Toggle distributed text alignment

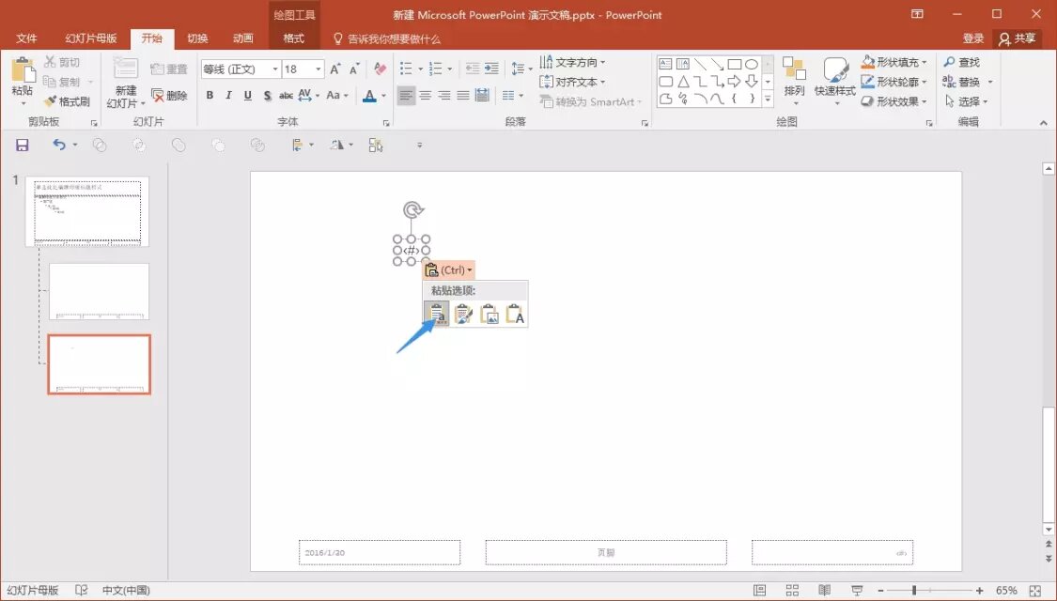(x=482, y=96)
